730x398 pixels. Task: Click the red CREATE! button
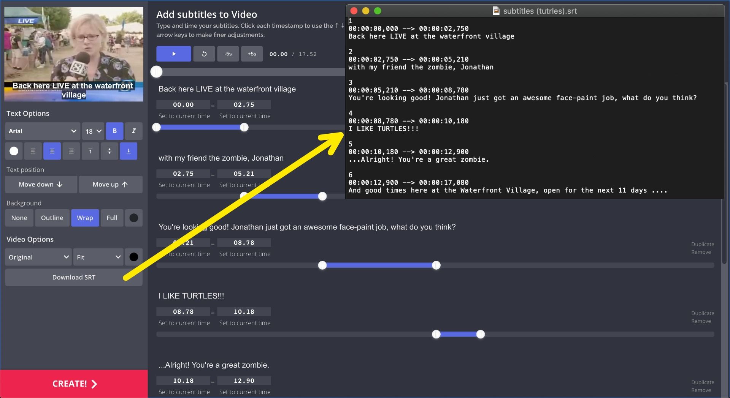click(x=74, y=384)
